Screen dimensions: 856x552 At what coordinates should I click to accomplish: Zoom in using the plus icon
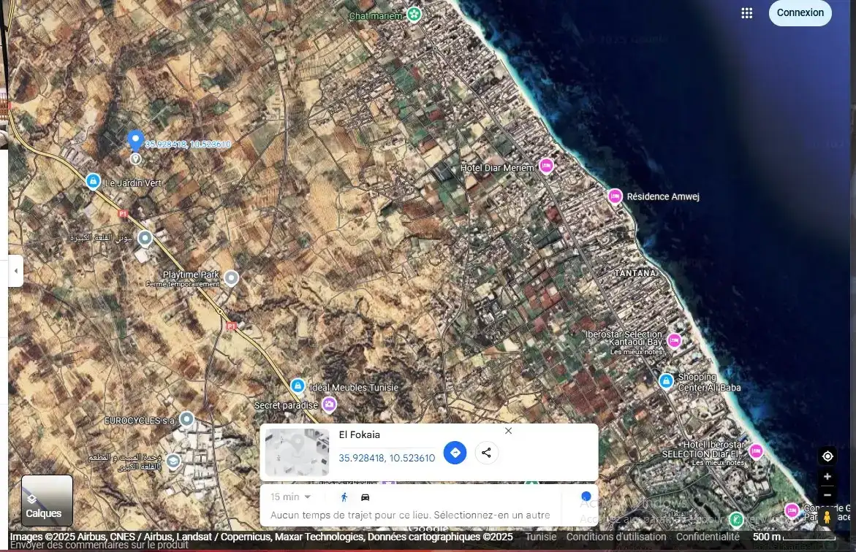827,476
